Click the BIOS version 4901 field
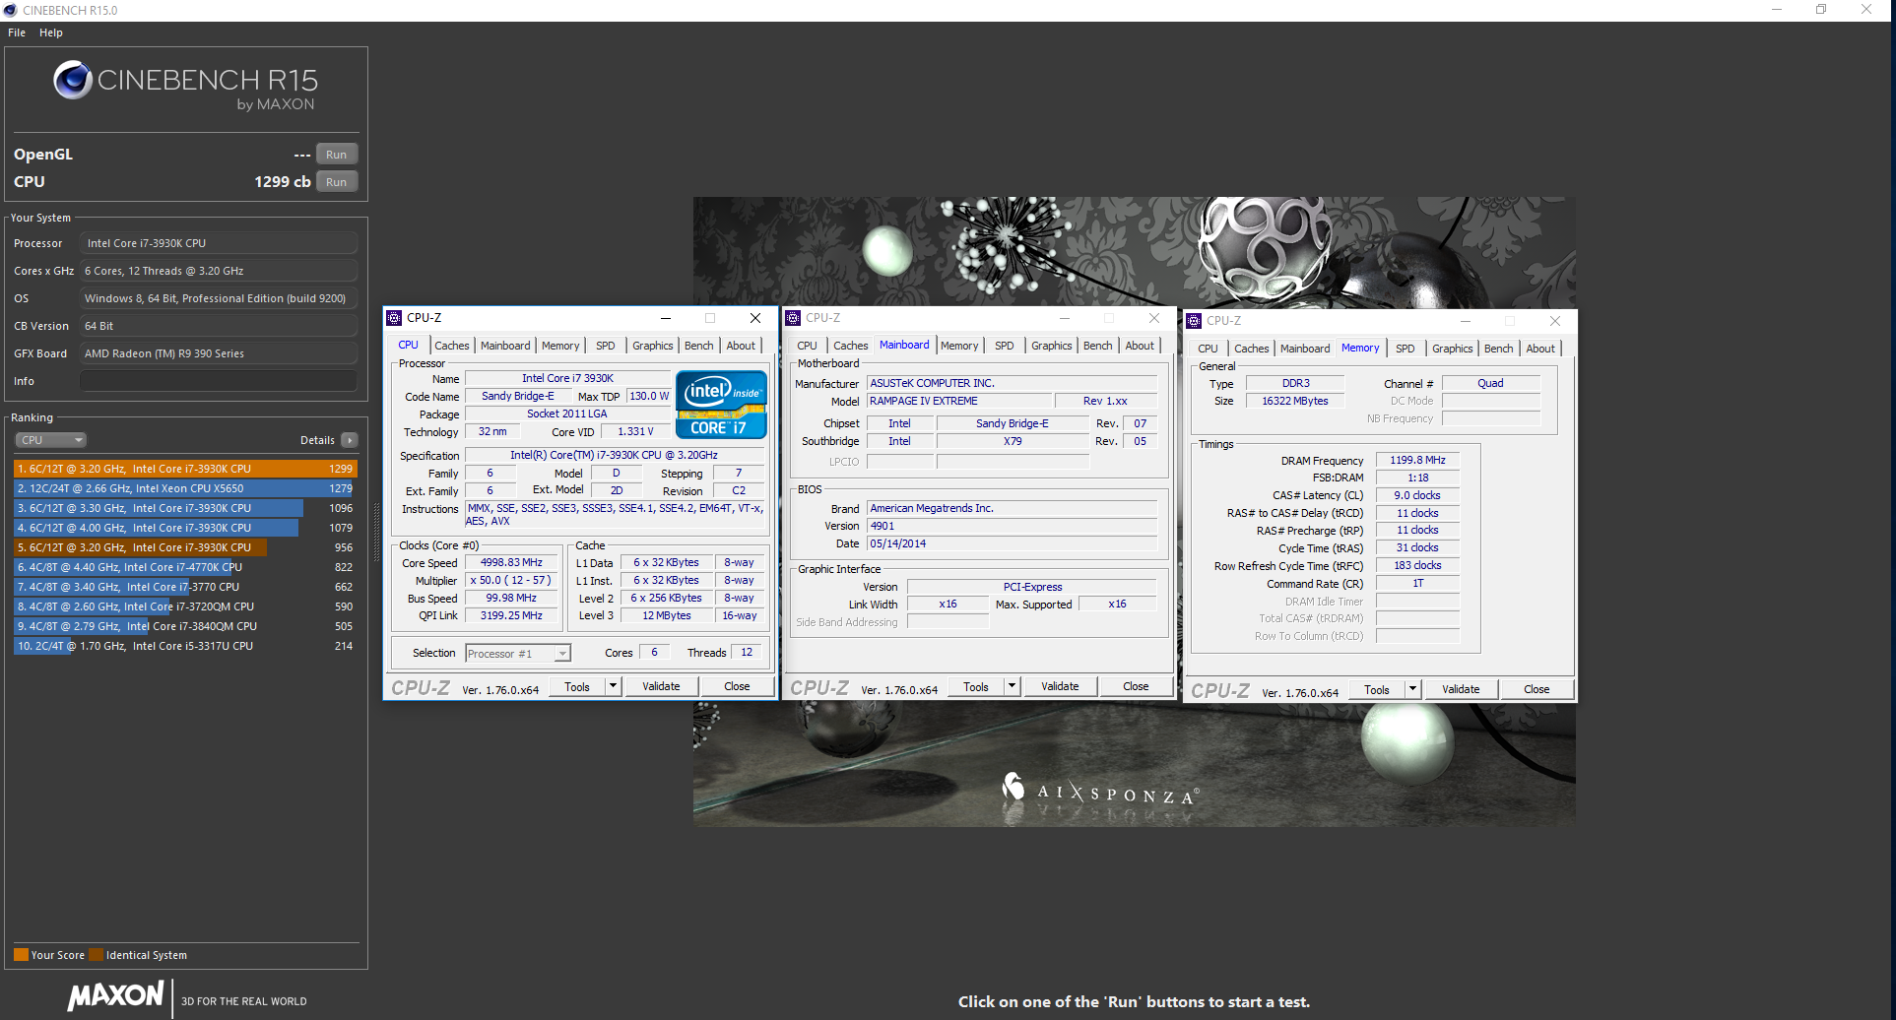Viewport: 1896px width, 1020px height. coord(1012,526)
